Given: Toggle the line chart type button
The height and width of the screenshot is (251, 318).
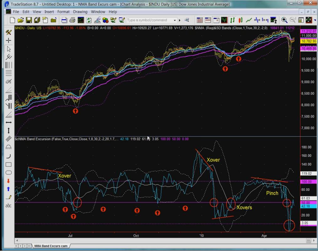Looking at the screenshot, I should [x=249, y=20].
